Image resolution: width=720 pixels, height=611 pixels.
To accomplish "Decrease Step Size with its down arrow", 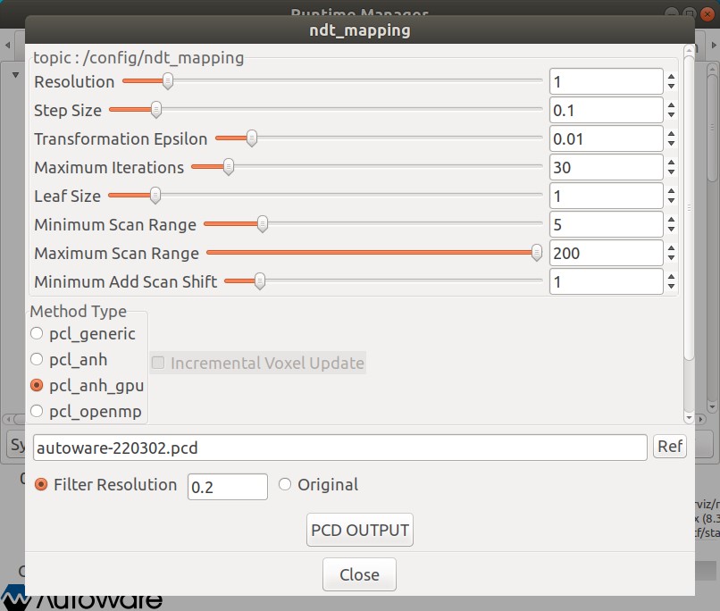I will pos(672,114).
